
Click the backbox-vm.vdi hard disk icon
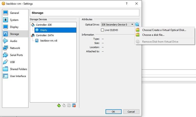[x=37, y=40]
